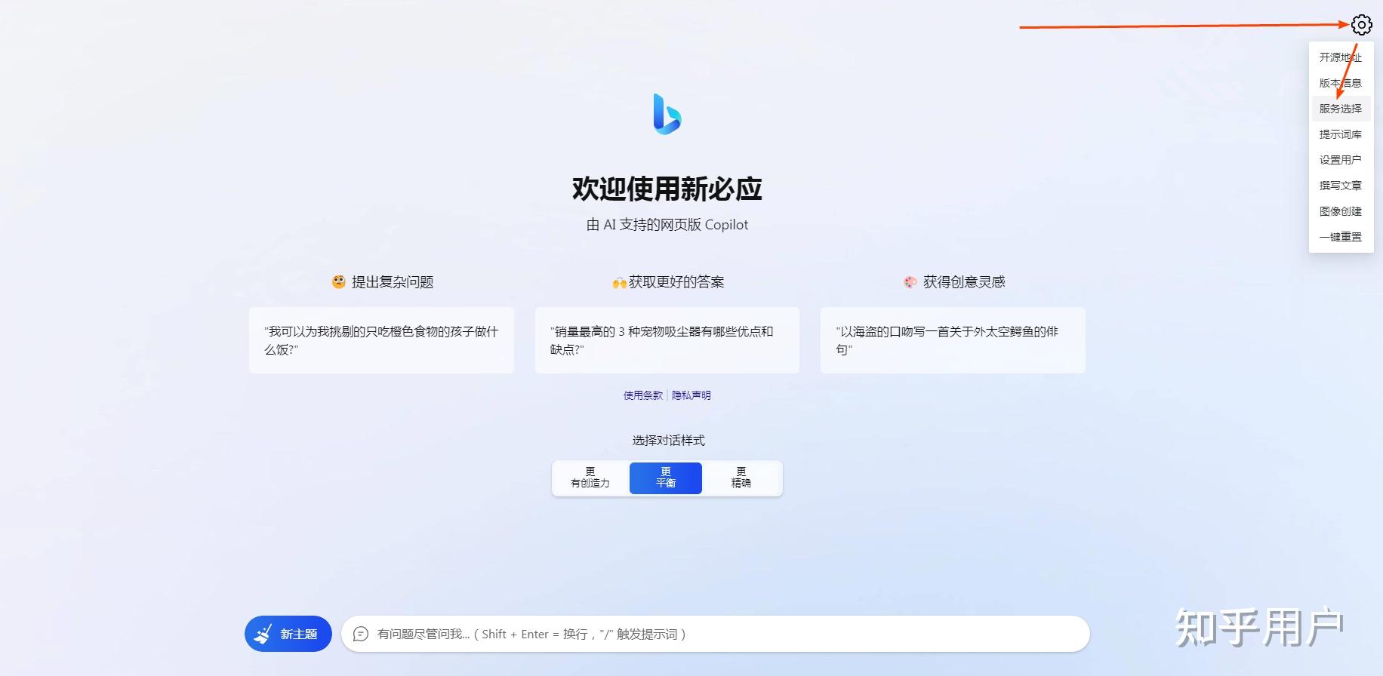
Task: Click the pirate haiku space crocodile card
Action: tap(953, 340)
